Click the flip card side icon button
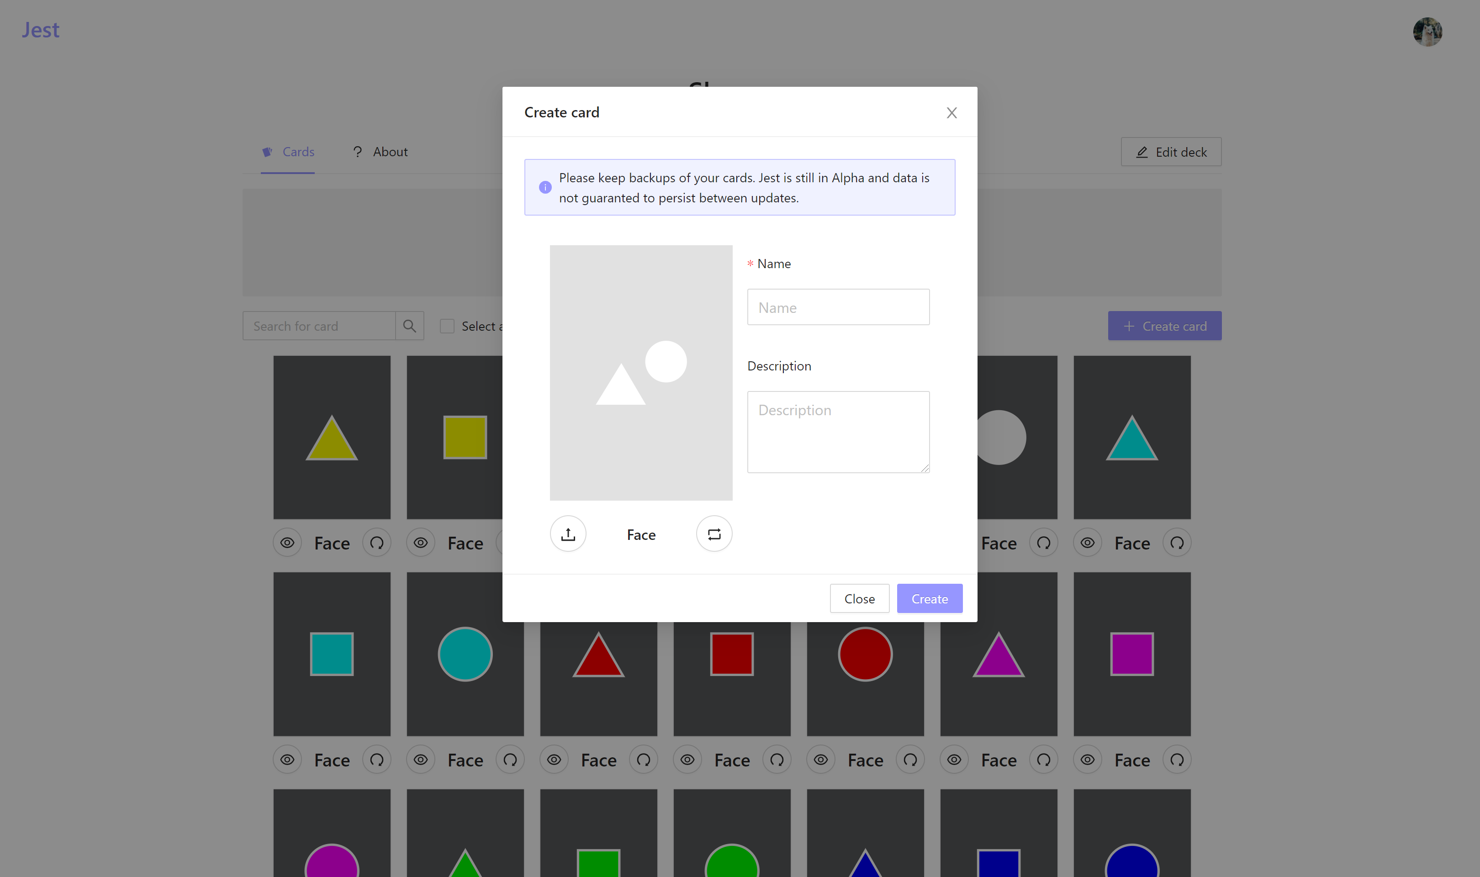Screen dimensions: 1480x877 714,534
